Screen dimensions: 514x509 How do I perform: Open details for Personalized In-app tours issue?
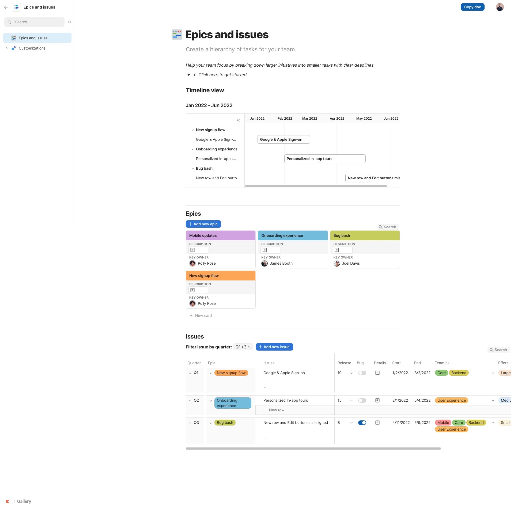(x=377, y=400)
